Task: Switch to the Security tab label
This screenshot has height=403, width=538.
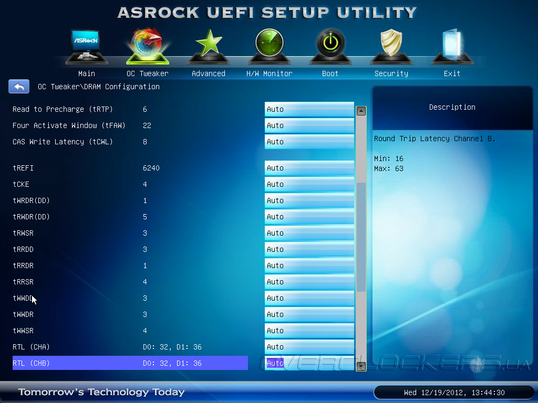Action: [x=391, y=73]
